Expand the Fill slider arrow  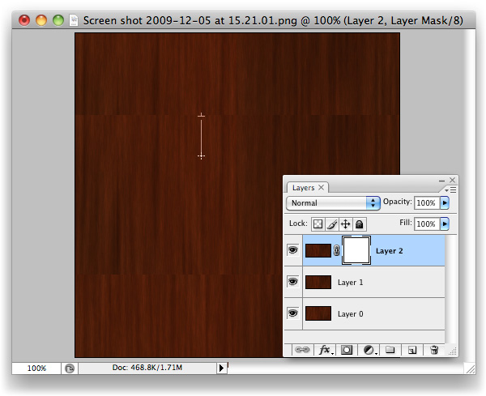tap(445, 224)
